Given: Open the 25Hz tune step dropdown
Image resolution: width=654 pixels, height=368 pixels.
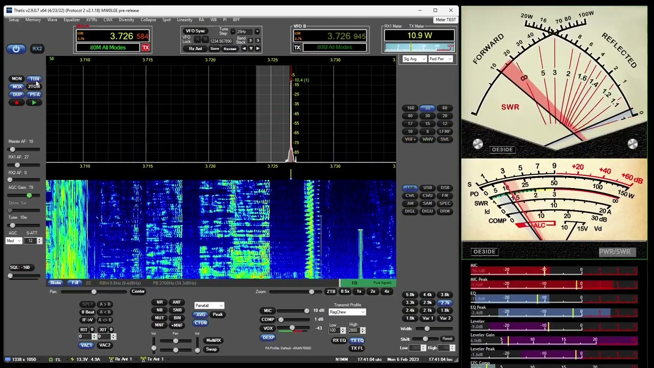Looking at the screenshot, I should pyautogui.click(x=245, y=32).
